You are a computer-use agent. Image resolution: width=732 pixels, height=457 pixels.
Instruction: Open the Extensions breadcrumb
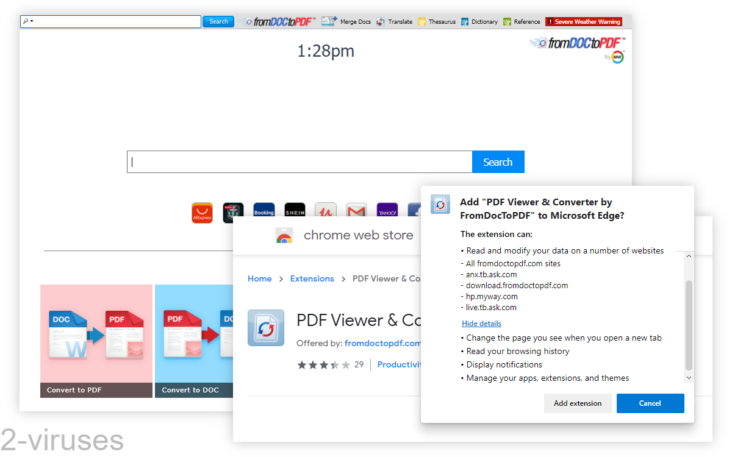coord(312,278)
